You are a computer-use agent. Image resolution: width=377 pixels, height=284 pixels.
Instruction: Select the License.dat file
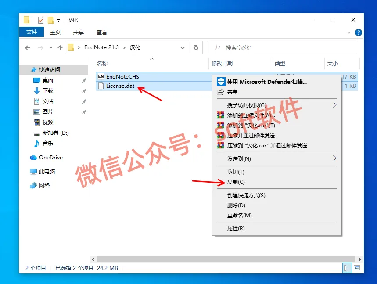click(x=120, y=86)
